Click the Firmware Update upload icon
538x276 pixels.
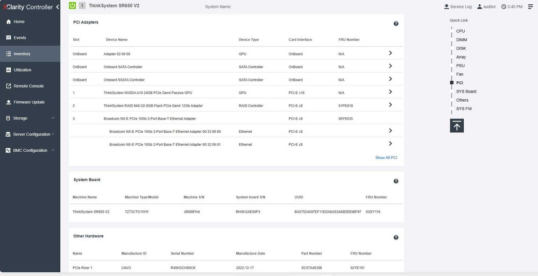(9, 102)
